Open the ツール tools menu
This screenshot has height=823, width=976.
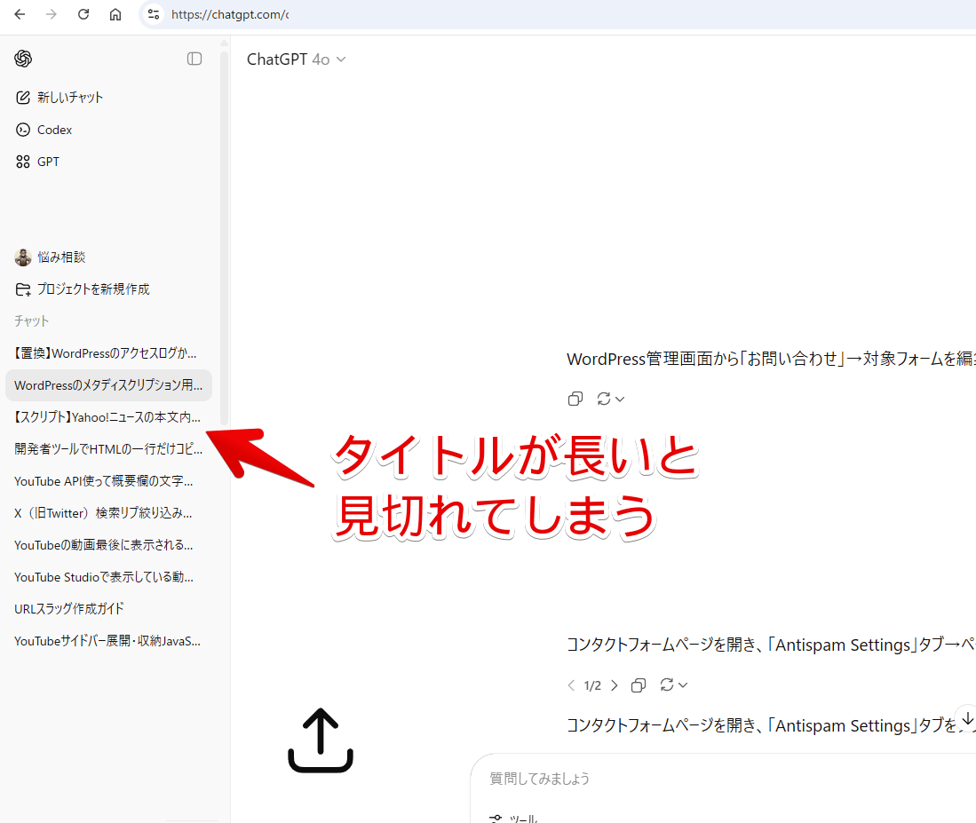coord(513,818)
